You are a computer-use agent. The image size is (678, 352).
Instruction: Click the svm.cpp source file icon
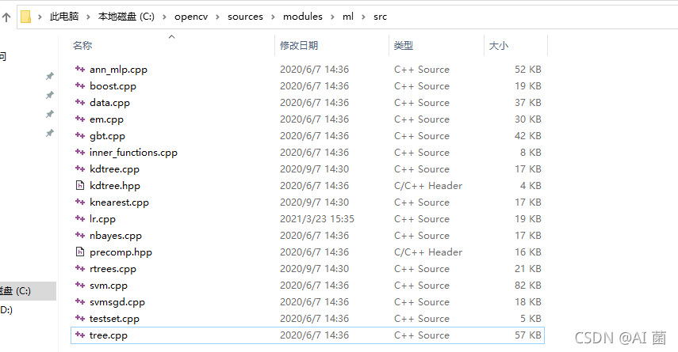(80, 285)
